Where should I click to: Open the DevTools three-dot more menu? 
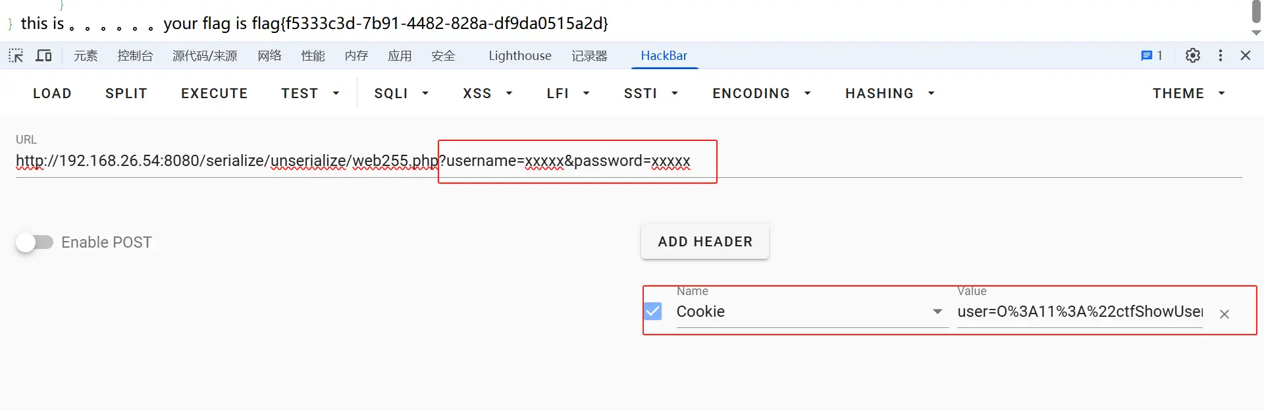pos(1220,55)
